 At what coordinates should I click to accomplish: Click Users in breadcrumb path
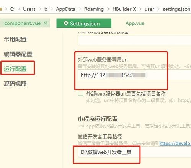click(29, 9)
